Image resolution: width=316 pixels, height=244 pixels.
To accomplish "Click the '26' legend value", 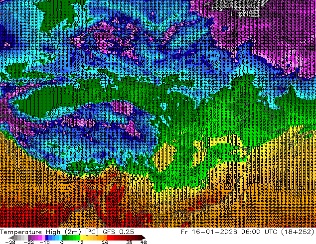I will pos(105,242).
